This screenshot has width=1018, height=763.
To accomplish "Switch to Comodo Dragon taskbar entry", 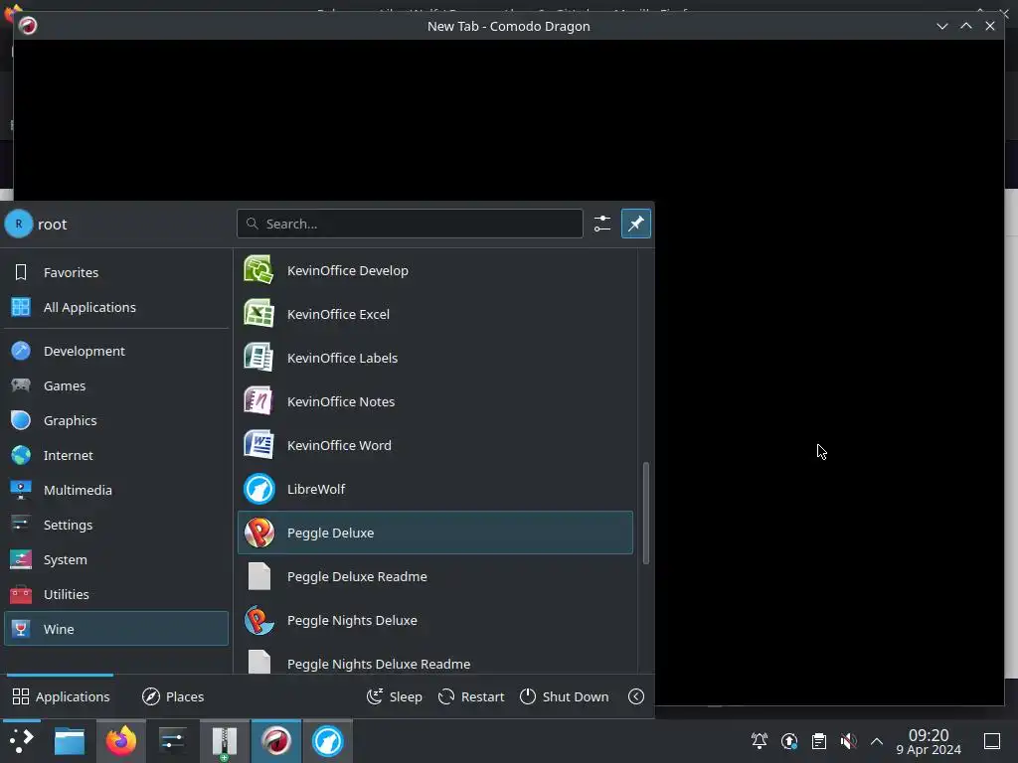I will [276, 741].
